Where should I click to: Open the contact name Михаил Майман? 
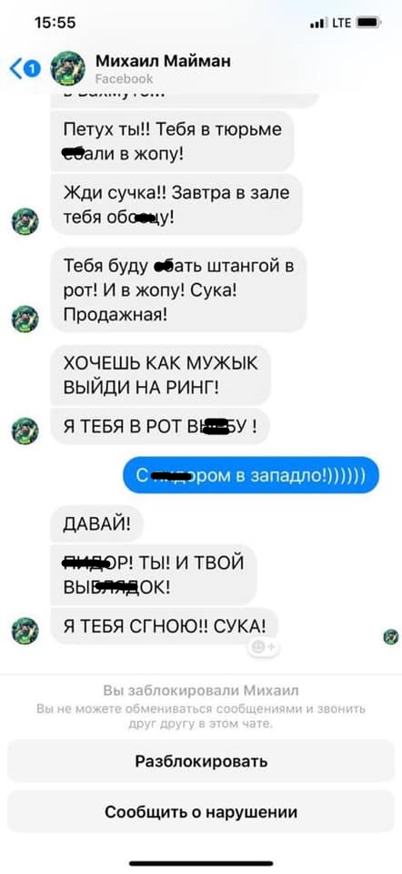pyautogui.click(x=163, y=60)
